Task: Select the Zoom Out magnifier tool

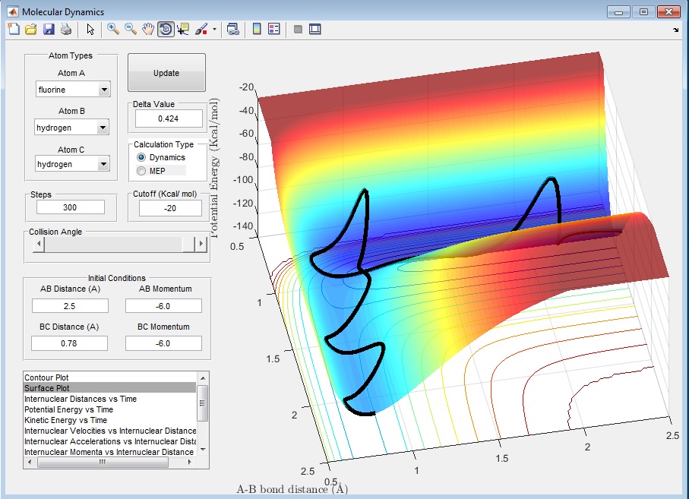Action: click(x=131, y=29)
